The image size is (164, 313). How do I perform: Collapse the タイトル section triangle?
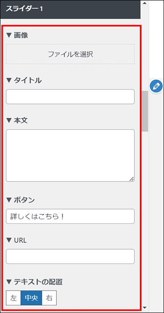click(x=9, y=80)
